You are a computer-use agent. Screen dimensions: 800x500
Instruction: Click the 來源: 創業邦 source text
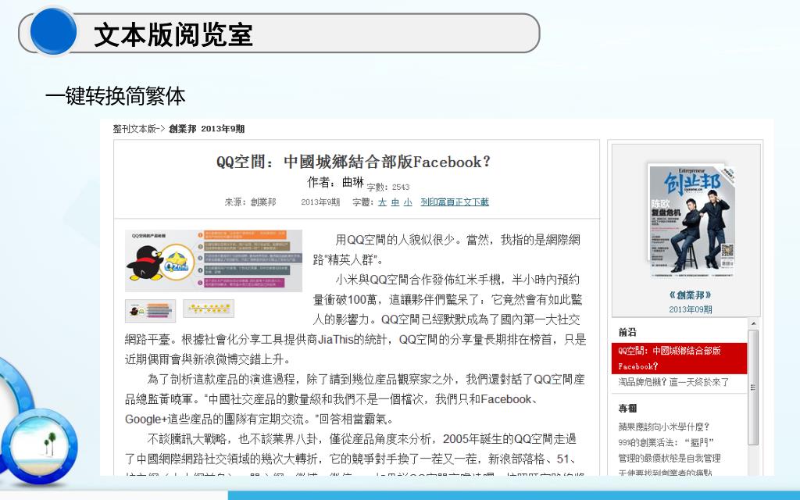click(250, 202)
